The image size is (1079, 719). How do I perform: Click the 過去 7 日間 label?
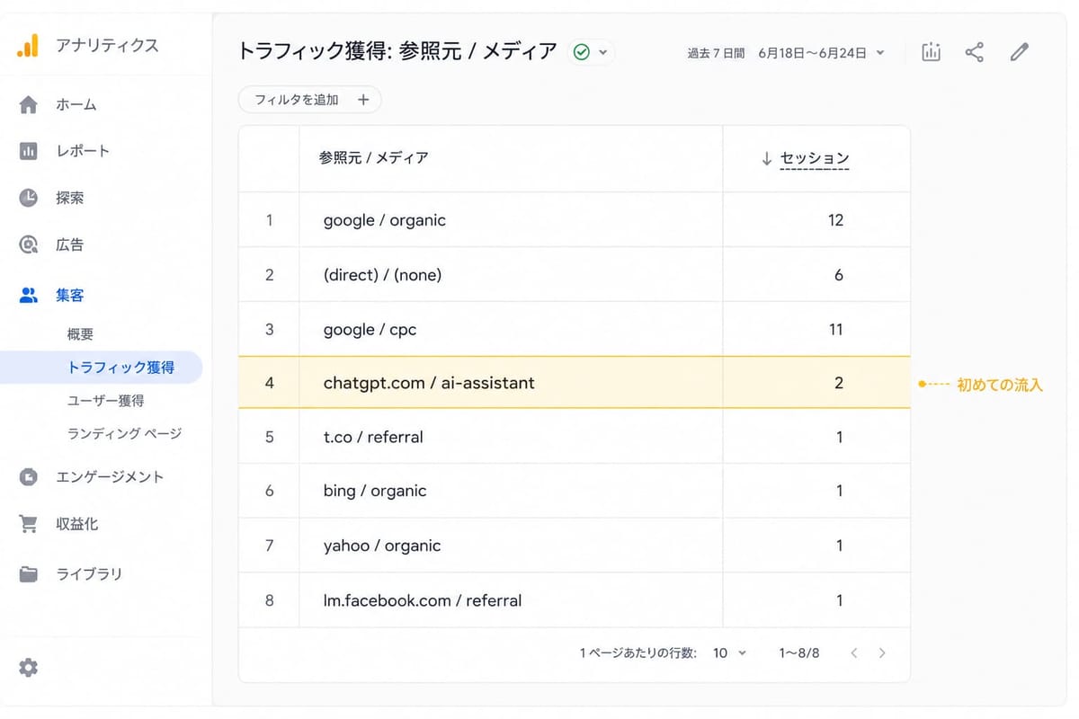click(x=716, y=53)
